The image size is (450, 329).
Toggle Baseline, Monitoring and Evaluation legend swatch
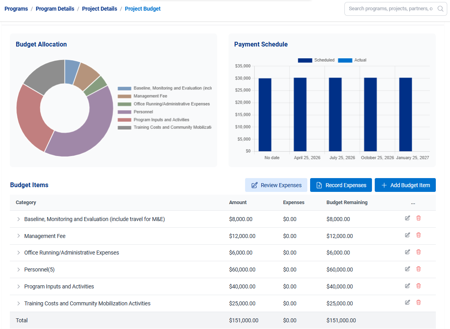(x=124, y=88)
